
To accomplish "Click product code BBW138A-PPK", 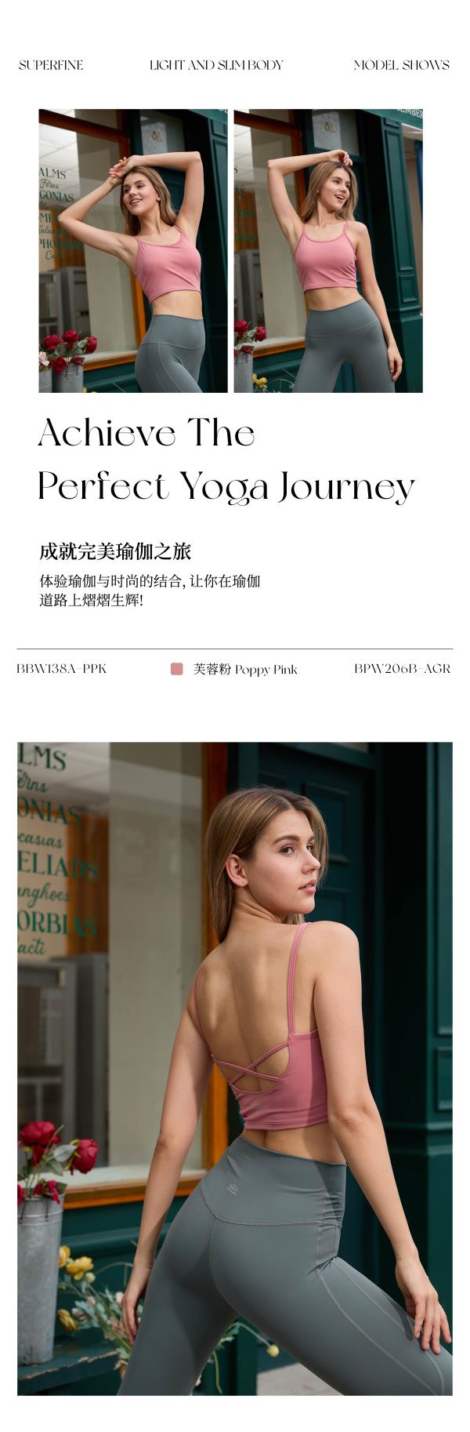I will pyautogui.click(x=62, y=669).
